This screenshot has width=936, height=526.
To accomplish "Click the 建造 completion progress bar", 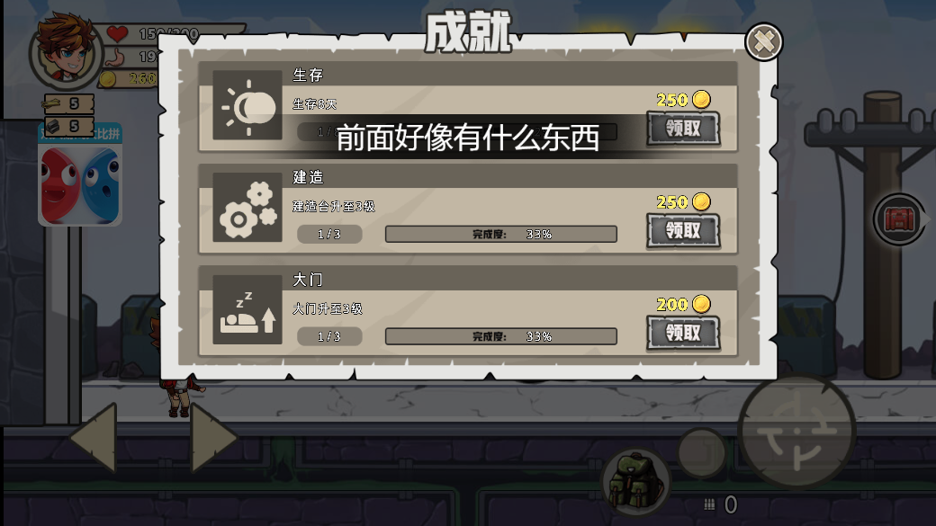I will [500, 234].
